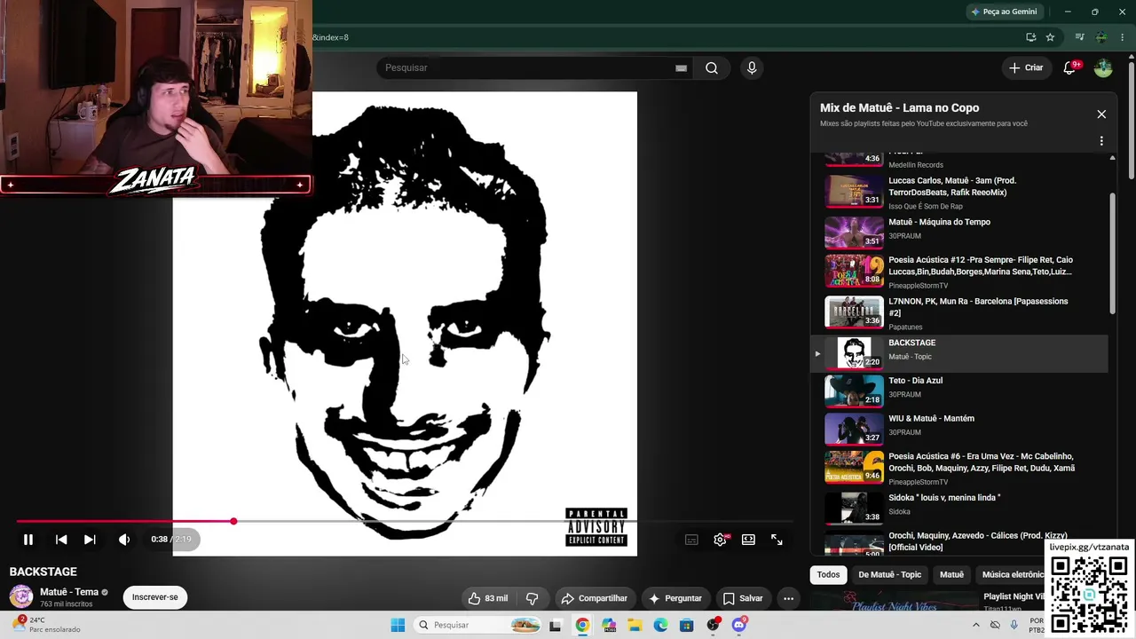Open Discord from the taskbar

[x=739, y=625]
